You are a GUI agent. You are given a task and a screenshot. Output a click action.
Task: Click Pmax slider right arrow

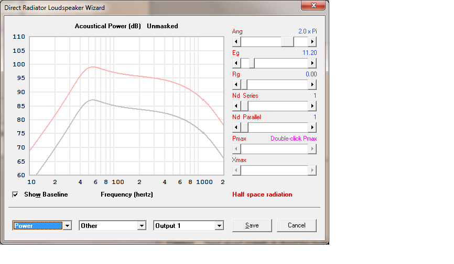click(312, 149)
